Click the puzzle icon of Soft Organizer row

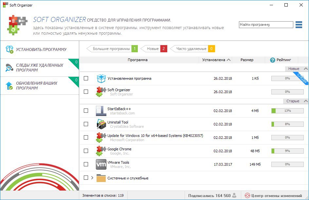click(101, 92)
